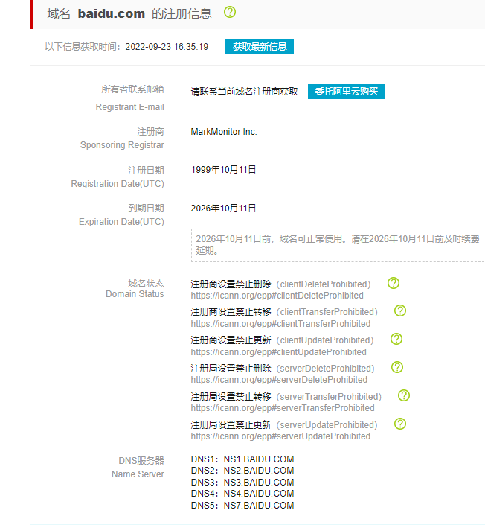Follow the icann.org epp#clientTransferProhibited link
Screen dimensions: 485x525
pos(280,324)
